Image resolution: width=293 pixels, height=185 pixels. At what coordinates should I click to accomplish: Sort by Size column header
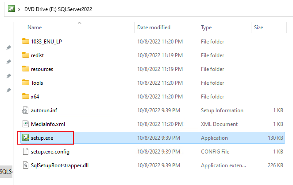click(258, 28)
